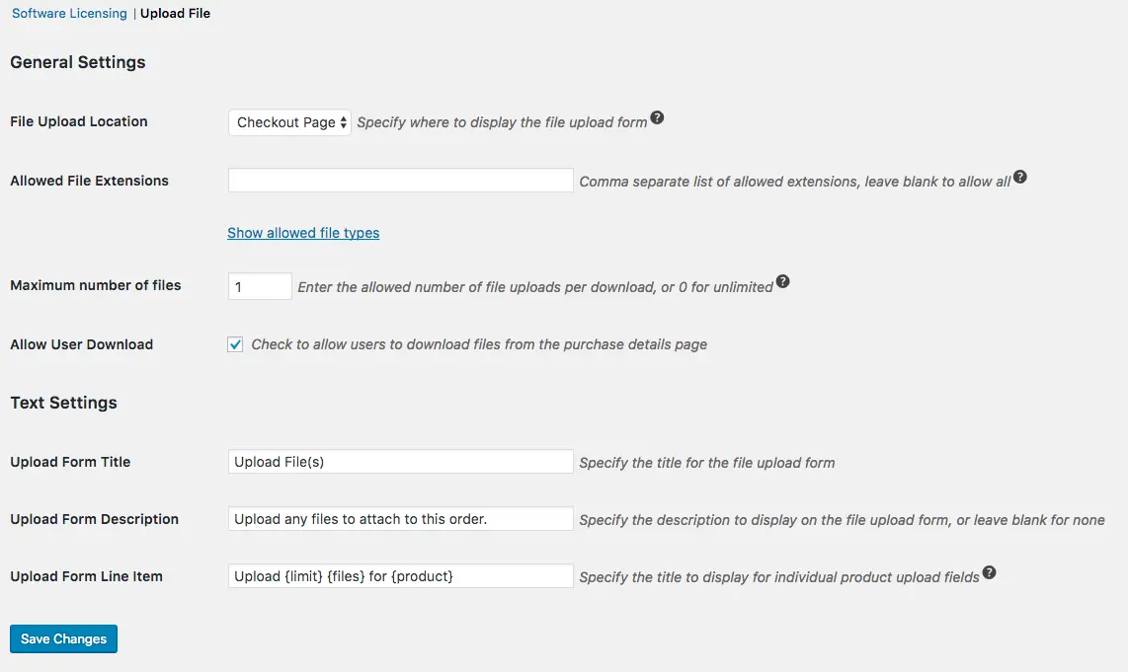Viewport: 1128px width, 672px height.
Task: Click help icon for Upload Form Line Item
Action: 989,572
